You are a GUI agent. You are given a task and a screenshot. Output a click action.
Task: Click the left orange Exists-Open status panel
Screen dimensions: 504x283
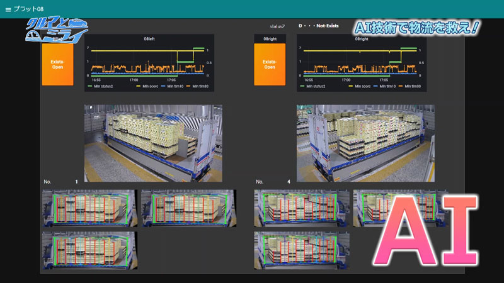coord(57,65)
